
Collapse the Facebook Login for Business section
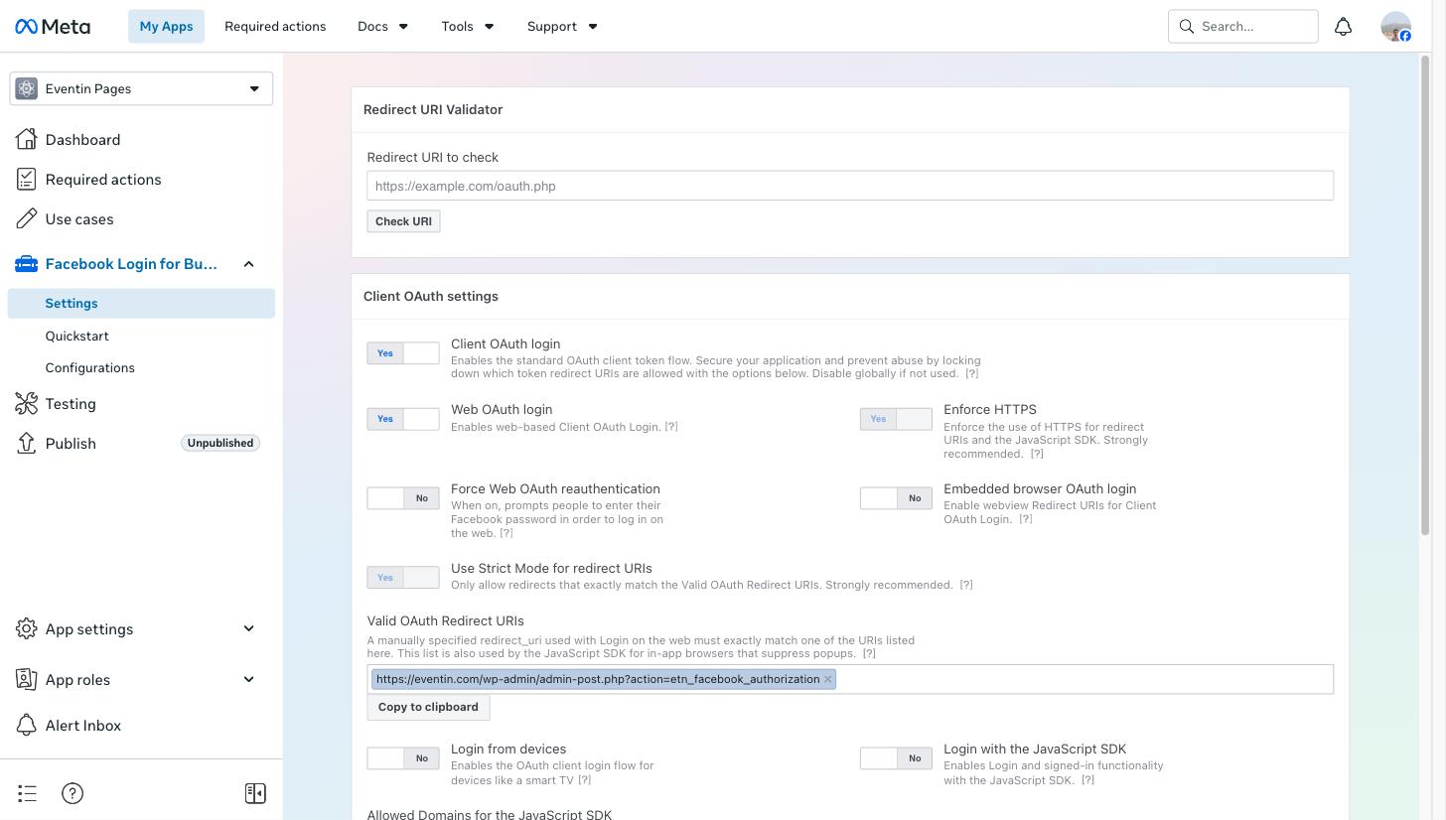(x=249, y=264)
